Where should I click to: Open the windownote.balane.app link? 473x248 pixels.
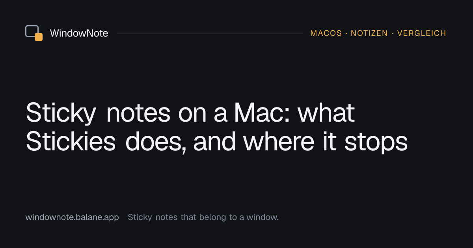coord(72,217)
